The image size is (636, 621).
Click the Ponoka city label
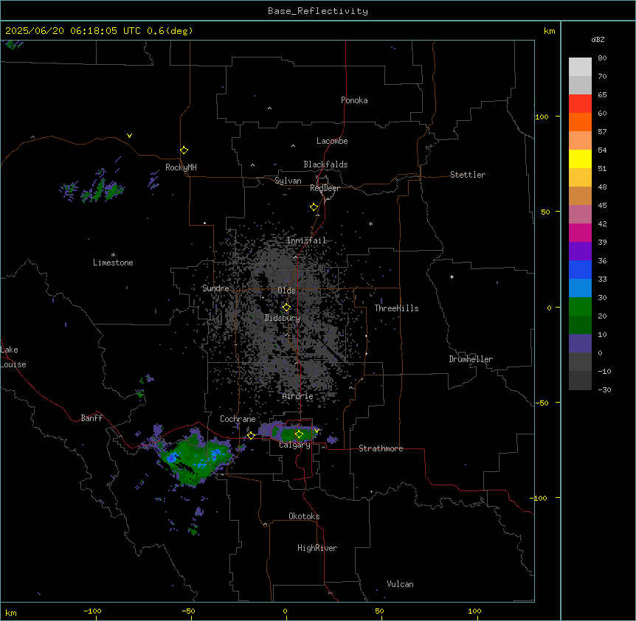(x=354, y=100)
